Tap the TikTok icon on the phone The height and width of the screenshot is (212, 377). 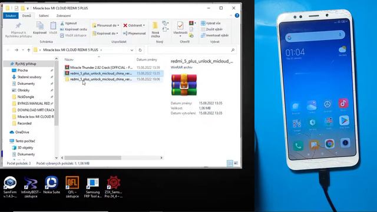(x=343, y=104)
